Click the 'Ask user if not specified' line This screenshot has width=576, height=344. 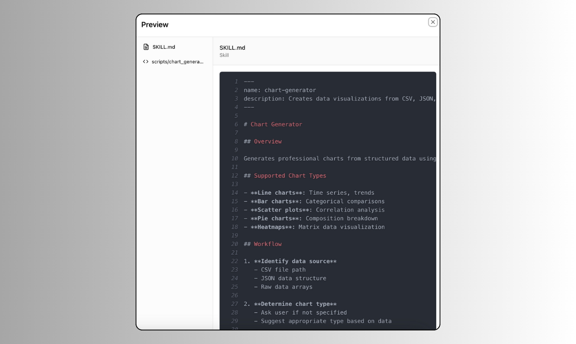pos(300,313)
